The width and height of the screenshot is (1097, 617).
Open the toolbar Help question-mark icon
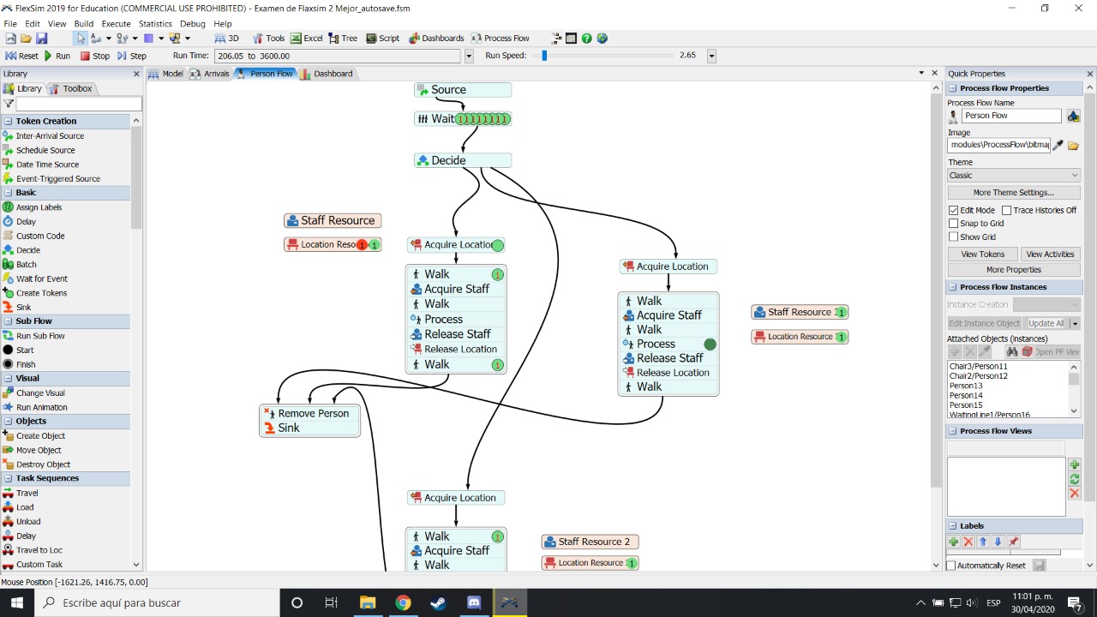pyautogui.click(x=587, y=39)
